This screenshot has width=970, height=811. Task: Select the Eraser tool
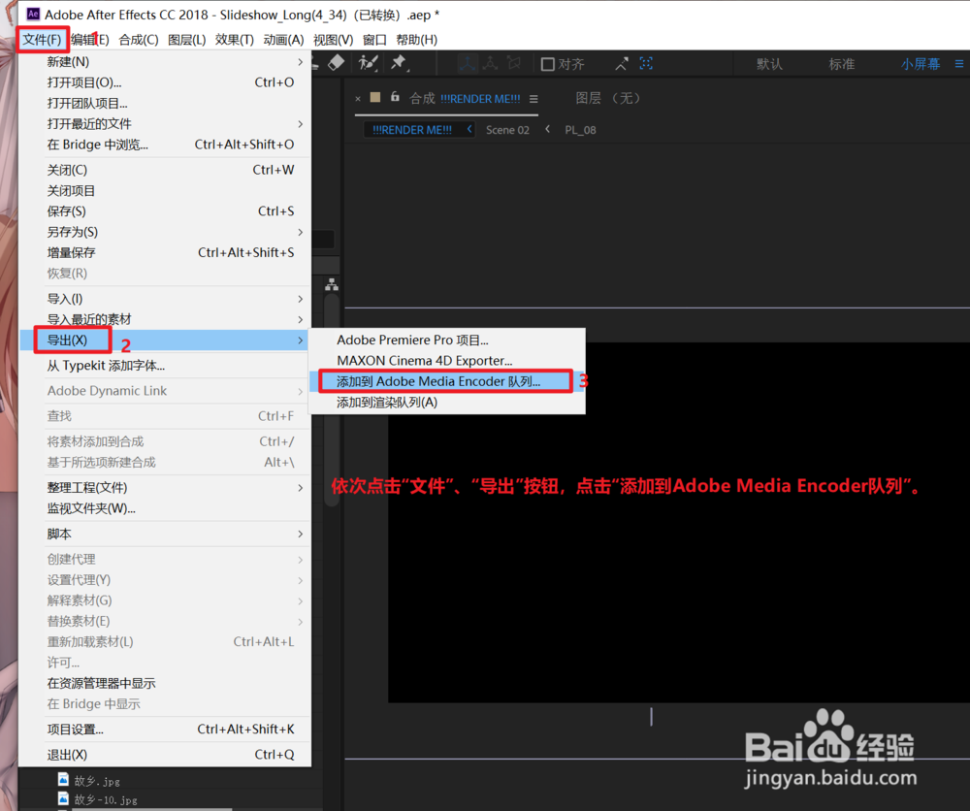pos(336,63)
